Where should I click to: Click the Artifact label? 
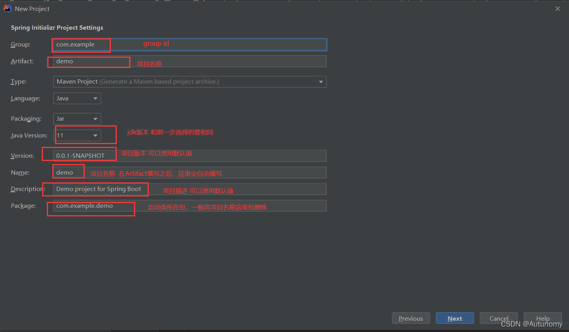(x=22, y=61)
